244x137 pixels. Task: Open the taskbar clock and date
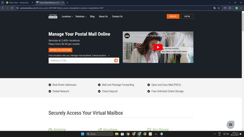click(235, 134)
